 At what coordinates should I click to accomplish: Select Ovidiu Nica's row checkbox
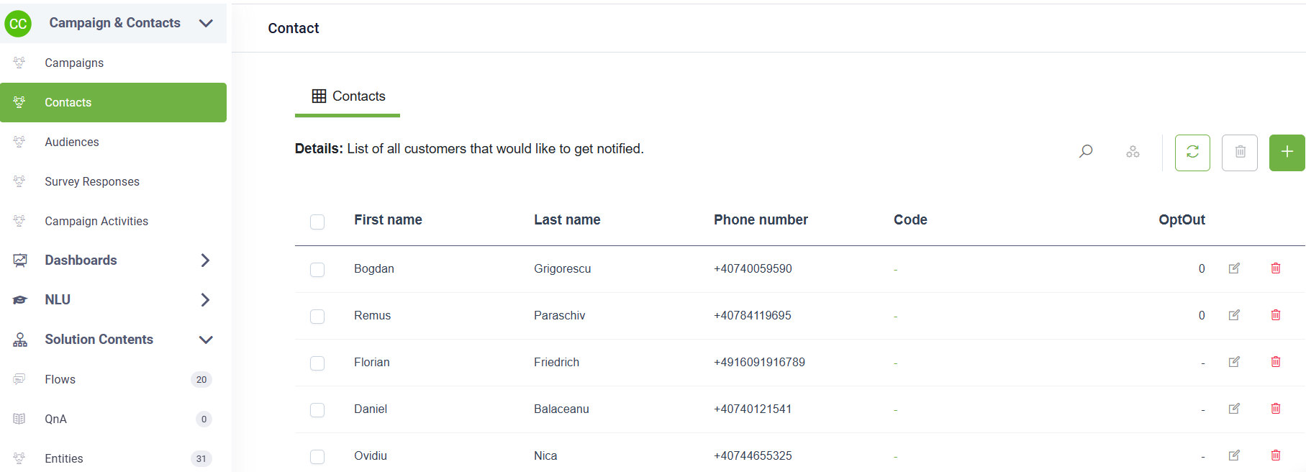point(317,457)
